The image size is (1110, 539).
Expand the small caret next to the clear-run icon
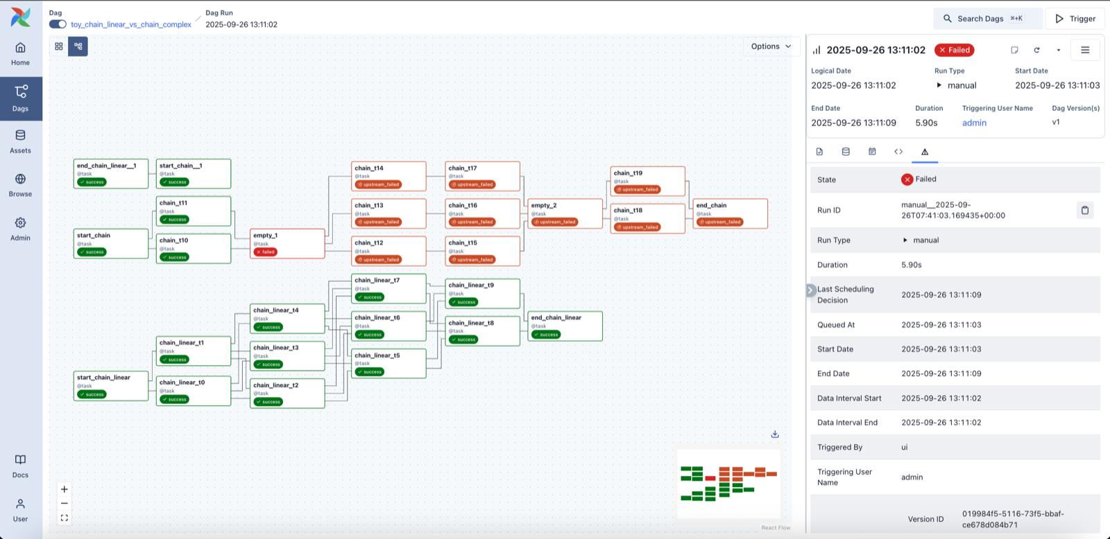coord(1059,50)
